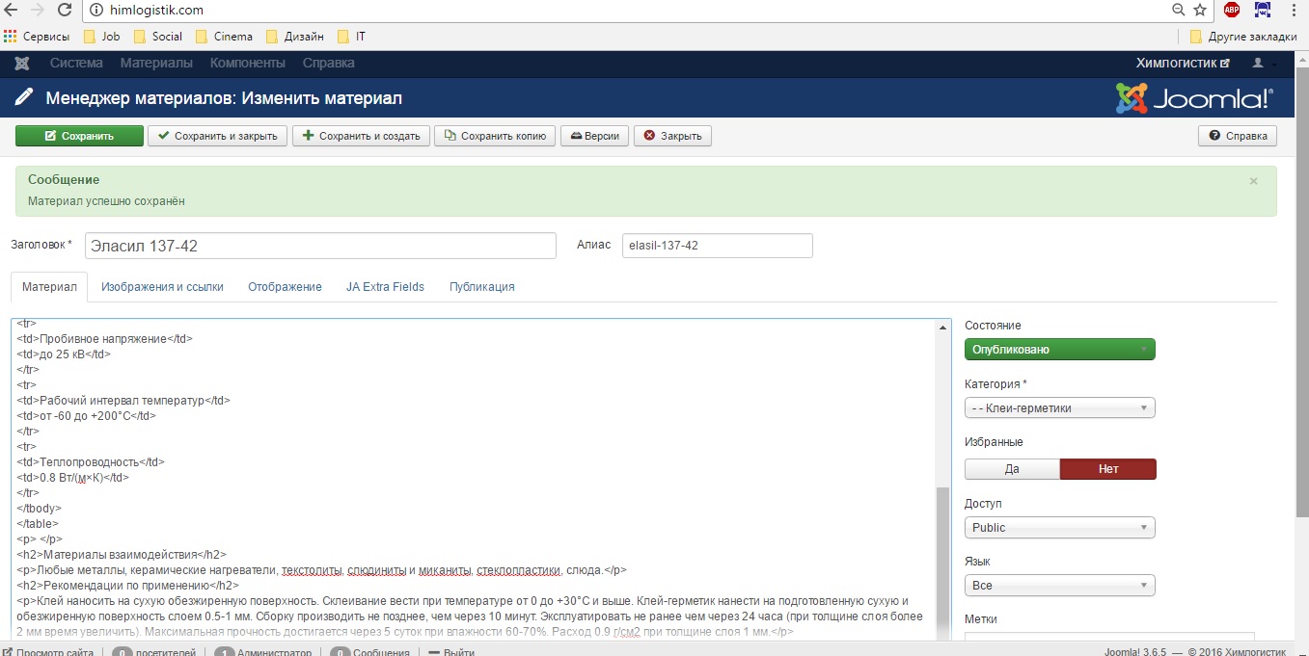Switch to the Публикация tab
The image size is (1309, 656).
click(x=481, y=287)
